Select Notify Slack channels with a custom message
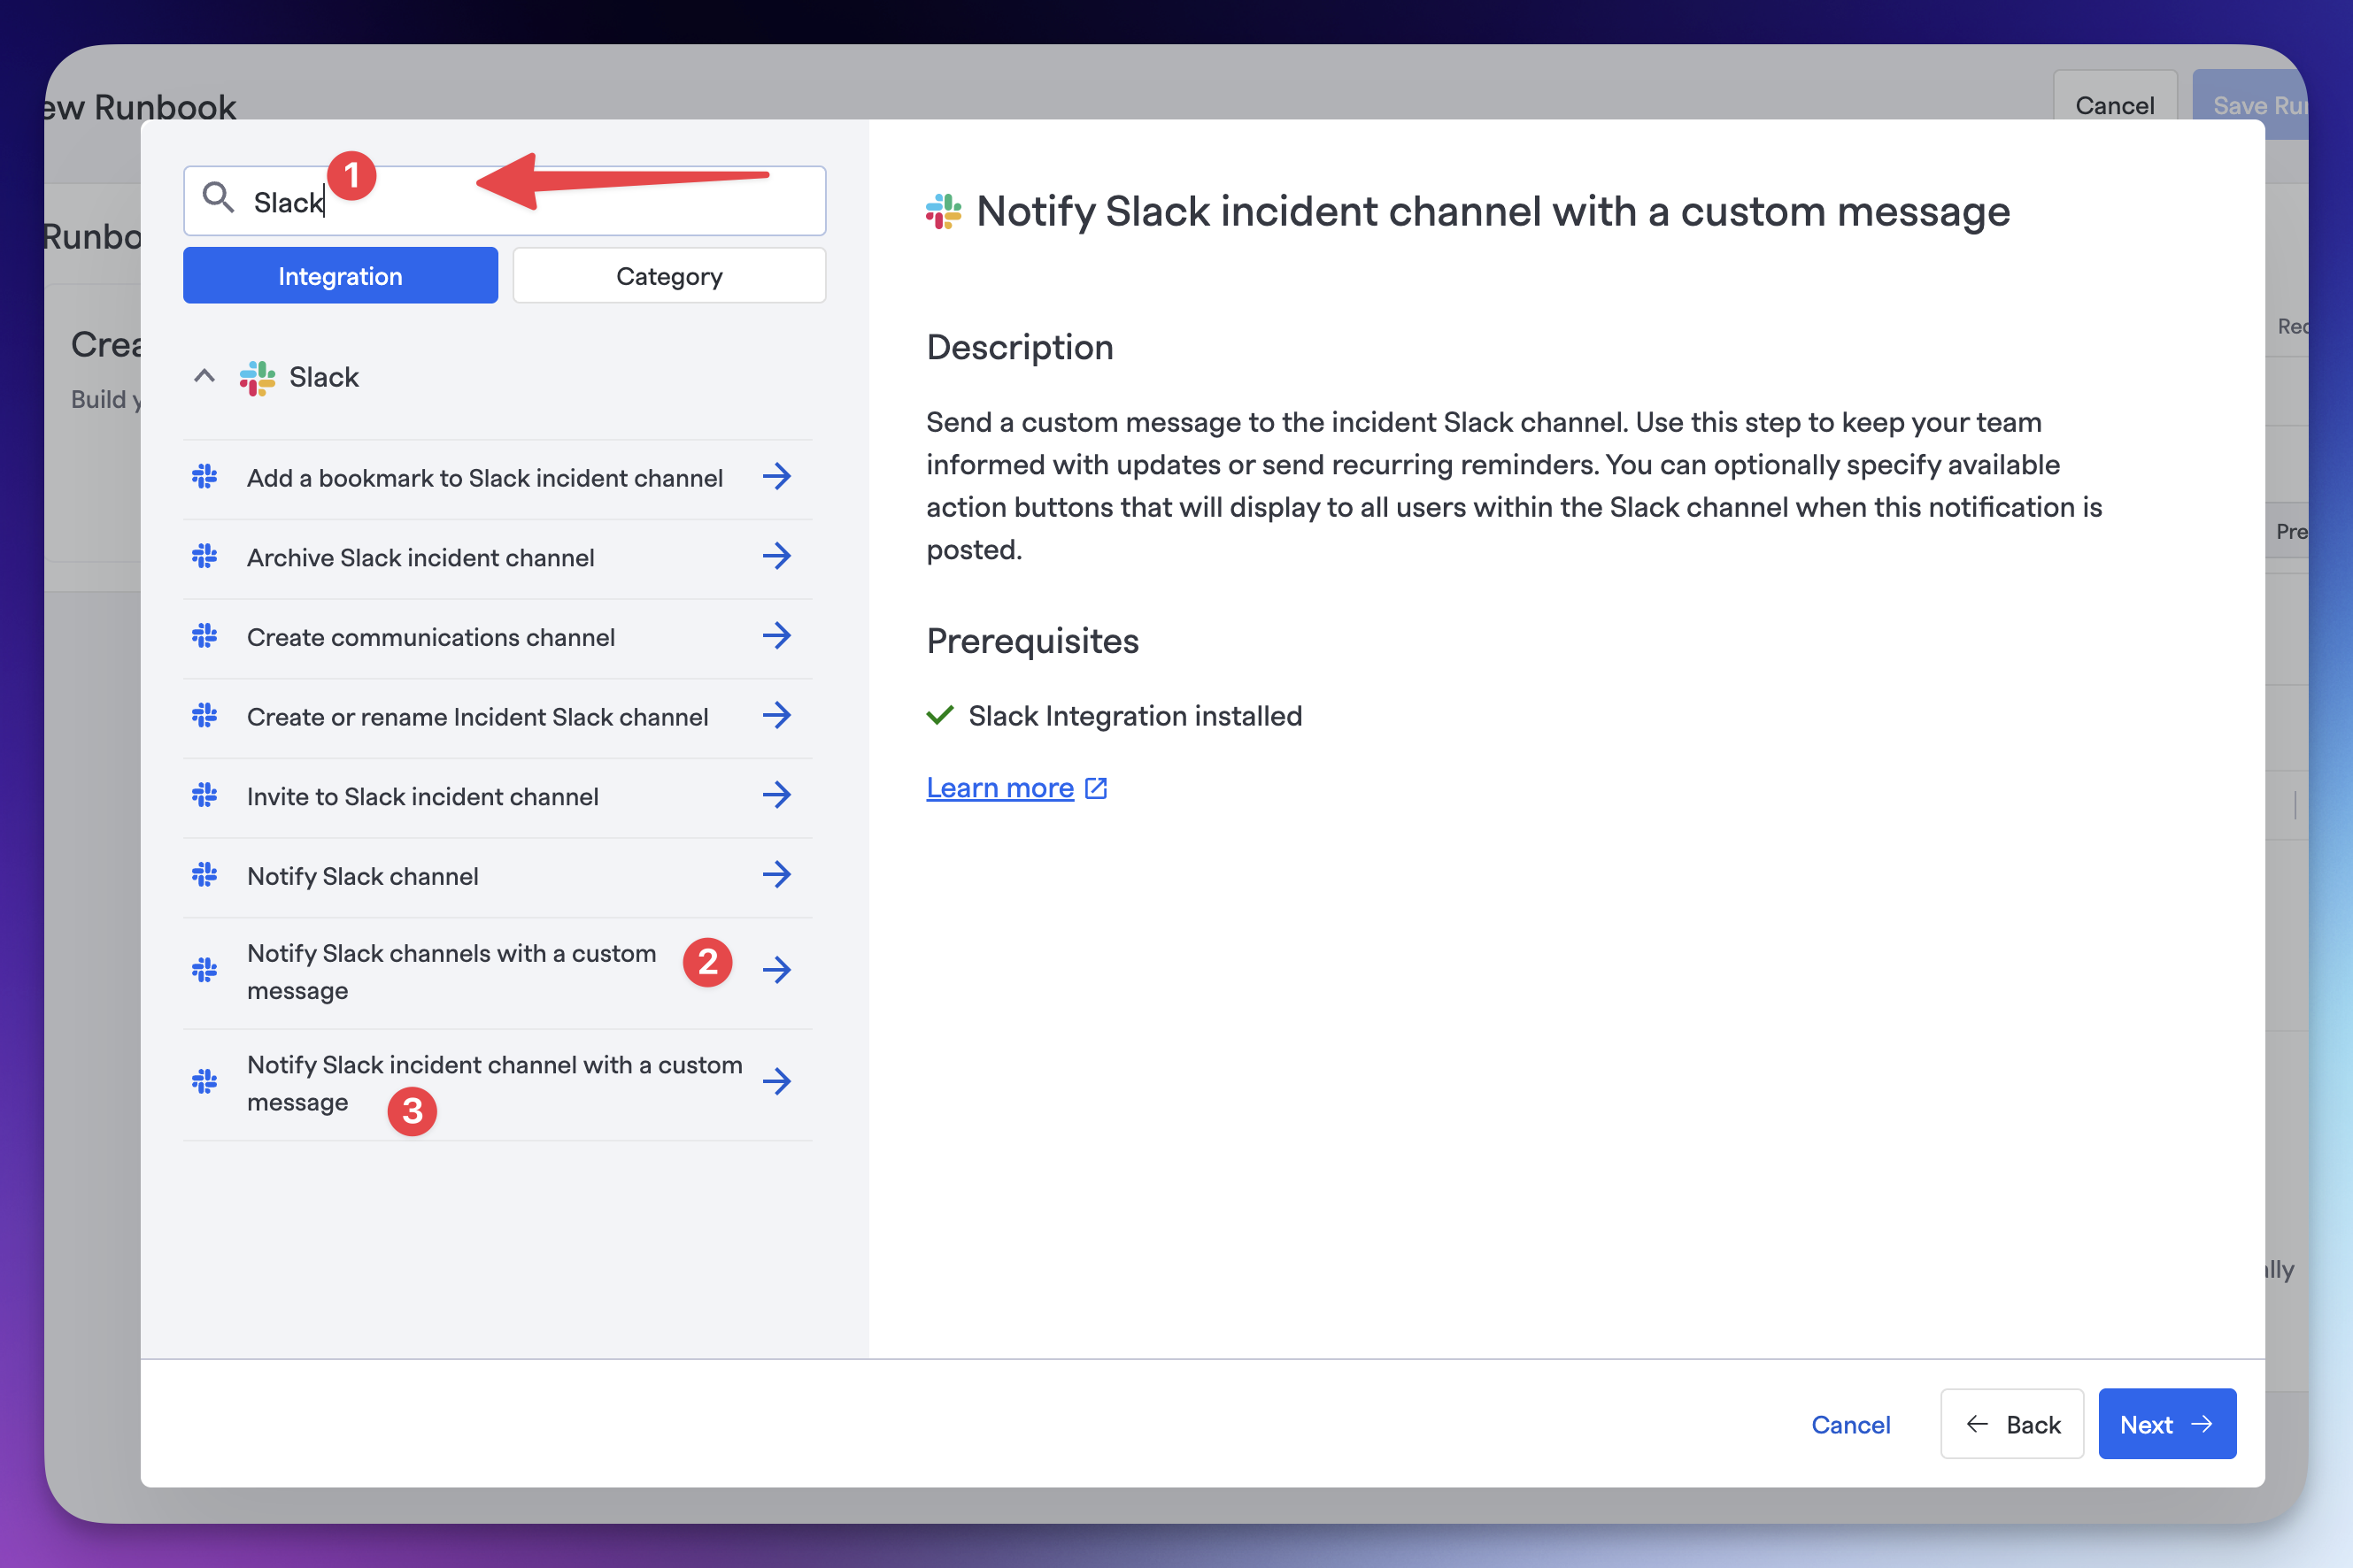The image size is (2353, 1568). [498, 972]
